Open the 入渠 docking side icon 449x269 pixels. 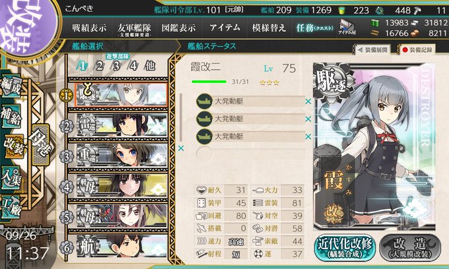[11, 177]
